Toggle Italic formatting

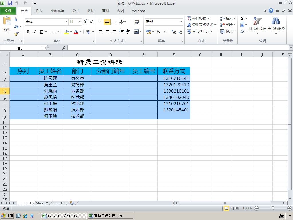pyautogui.click(x=35, y=32)
